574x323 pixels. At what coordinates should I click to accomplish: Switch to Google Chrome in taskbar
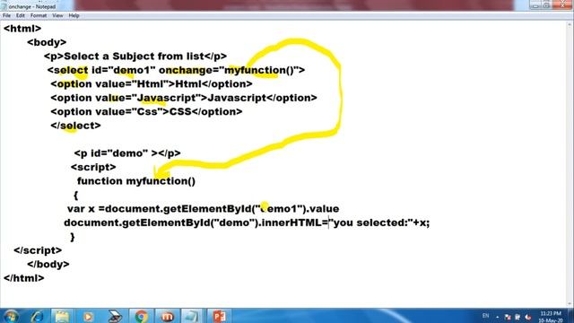point(141,317)
